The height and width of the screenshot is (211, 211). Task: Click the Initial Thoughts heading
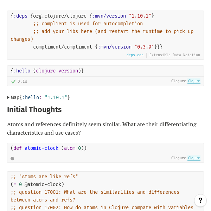pyautogui.click(x=34, y=110)
